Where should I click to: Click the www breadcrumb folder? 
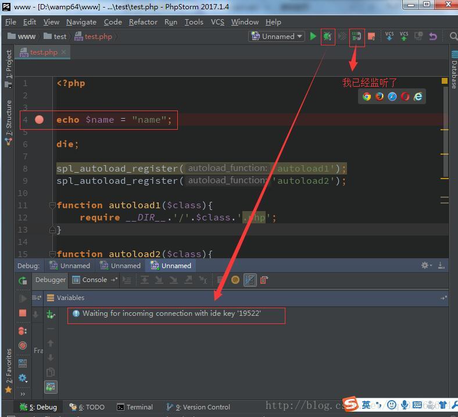[x=22, y=37]
